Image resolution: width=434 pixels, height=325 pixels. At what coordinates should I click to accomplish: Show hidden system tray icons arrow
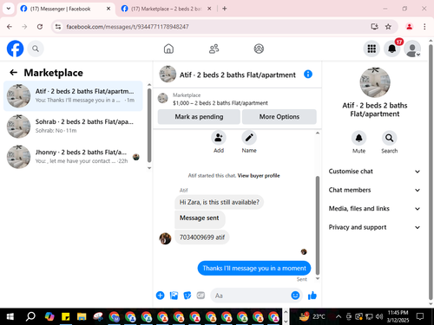point(339,317)
